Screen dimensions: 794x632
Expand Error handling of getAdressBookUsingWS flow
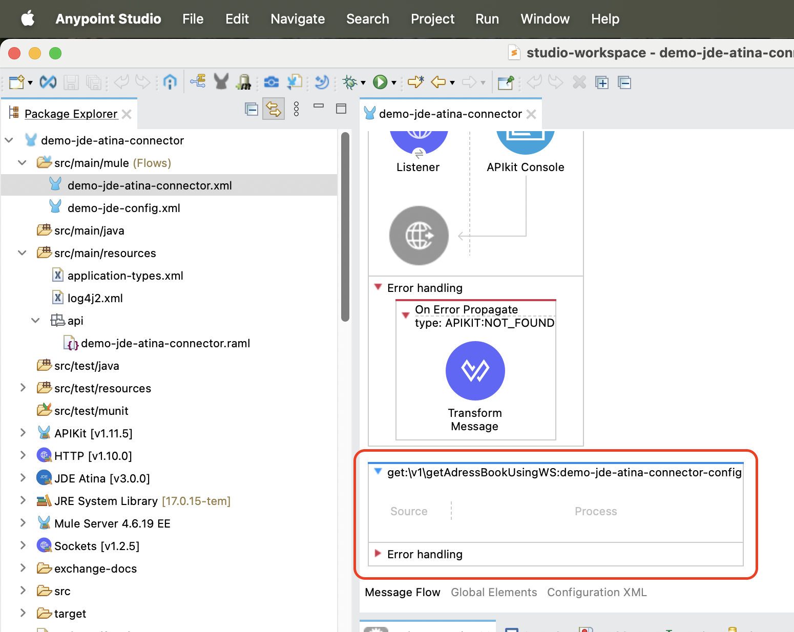pos(378,554)
